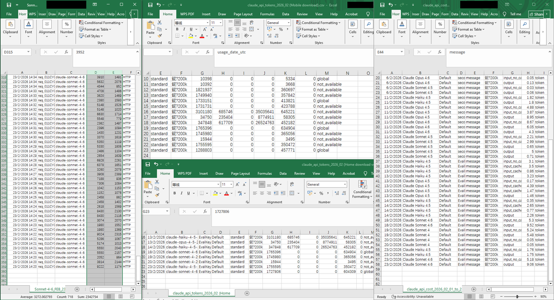Apply percent style in Mobile download window
554x300 pixels.
tap(281, 29)
